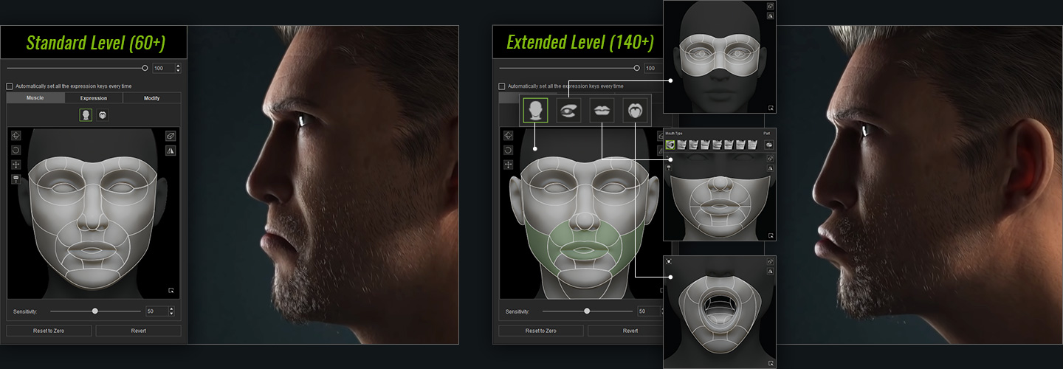Click the move arrows icon in Standard panel

[16, 165]
